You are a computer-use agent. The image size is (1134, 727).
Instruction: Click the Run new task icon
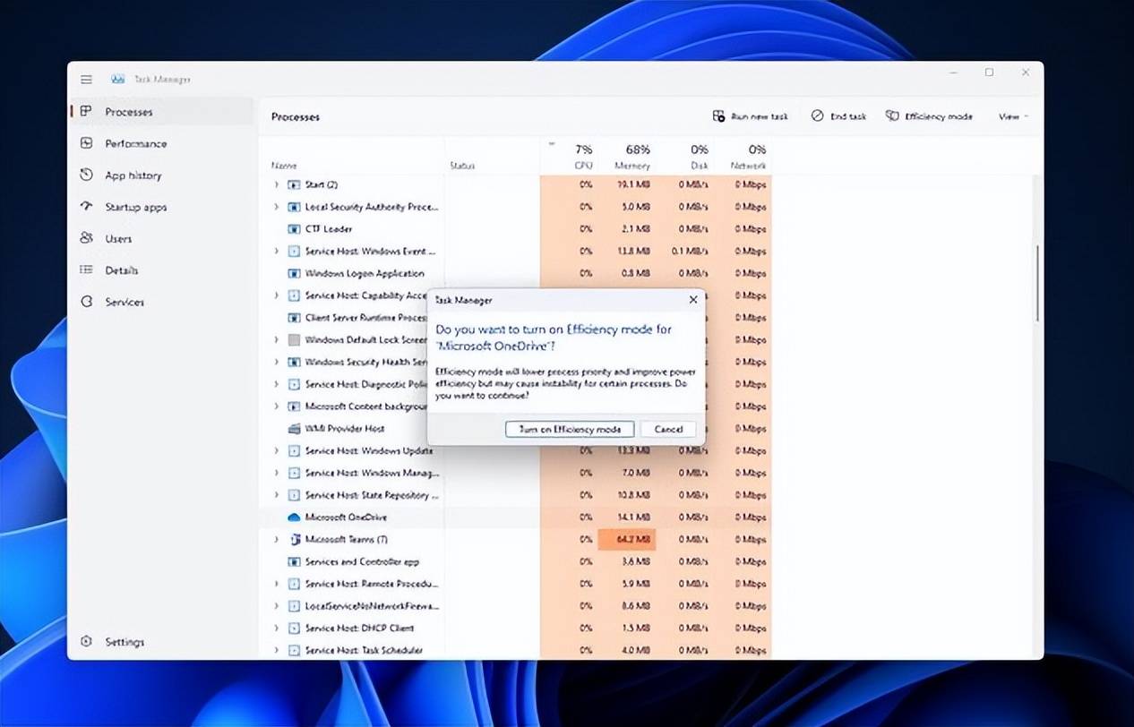pos(718,116)
